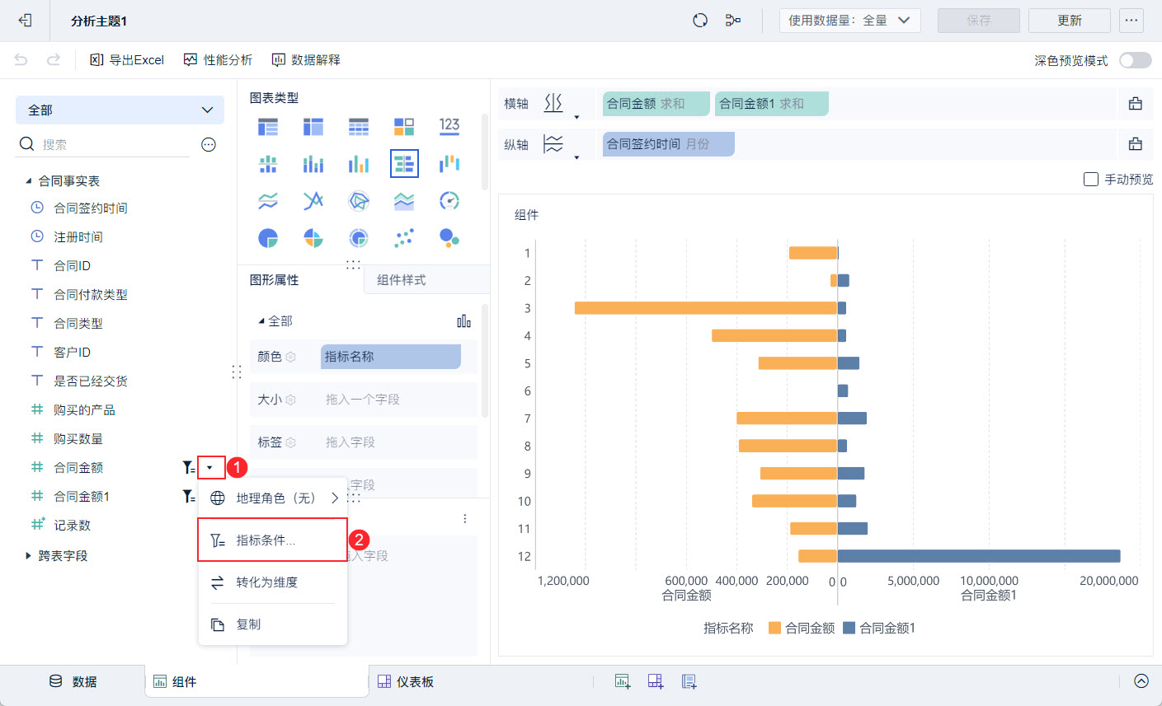Click the icon at the right end of 纵轴 row

click(x=1136, y=144)
